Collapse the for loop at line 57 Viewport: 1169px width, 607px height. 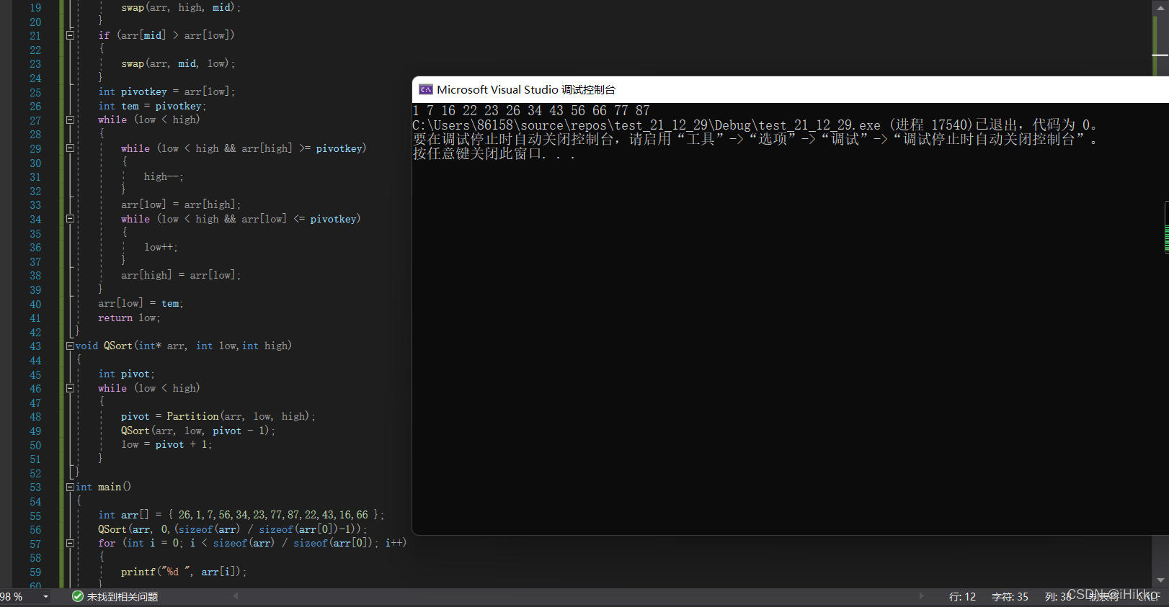point(70,543)
